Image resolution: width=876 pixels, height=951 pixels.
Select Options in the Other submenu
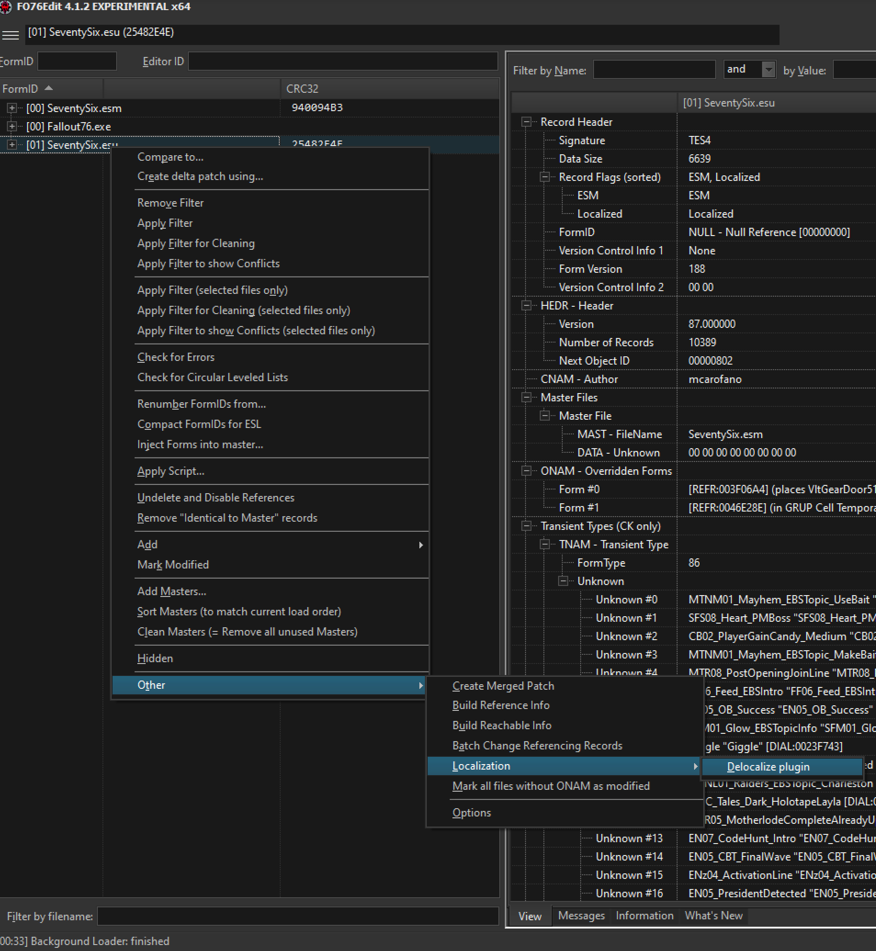[x=472, y=813]
